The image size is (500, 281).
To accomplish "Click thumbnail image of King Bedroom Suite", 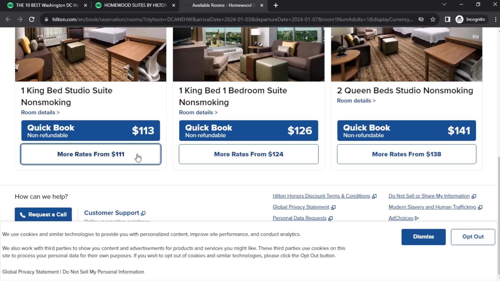I will [249, 54].
